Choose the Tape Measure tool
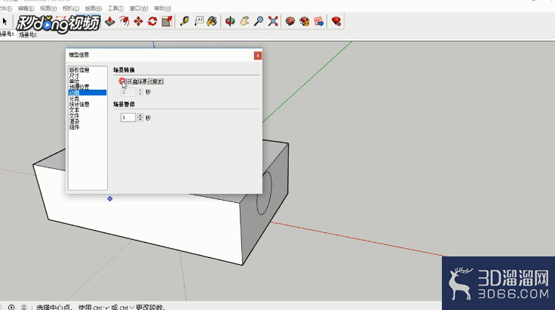 pos(185,21)
